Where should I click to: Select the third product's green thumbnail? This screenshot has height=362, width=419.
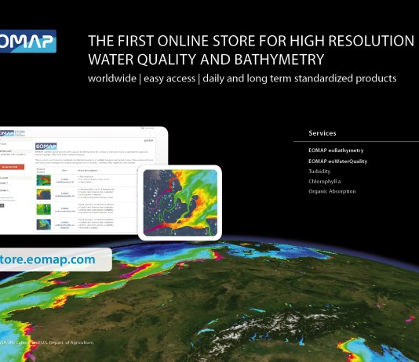[44, 209]
